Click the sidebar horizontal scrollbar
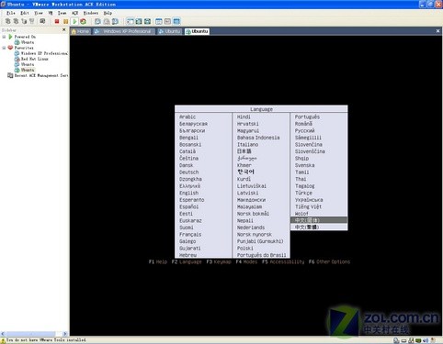 34,334
